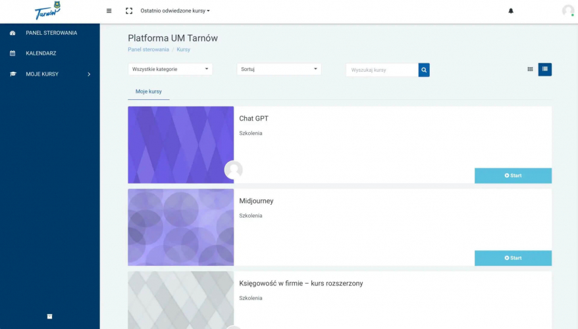Click Panel sterowania breadcrumb link
The width and height of the screenshot is (578, 329).
pos(149,49)
